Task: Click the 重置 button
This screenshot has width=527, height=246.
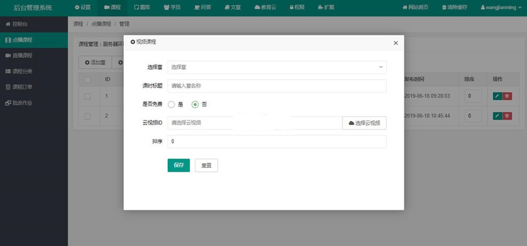Action: [206, 165]
